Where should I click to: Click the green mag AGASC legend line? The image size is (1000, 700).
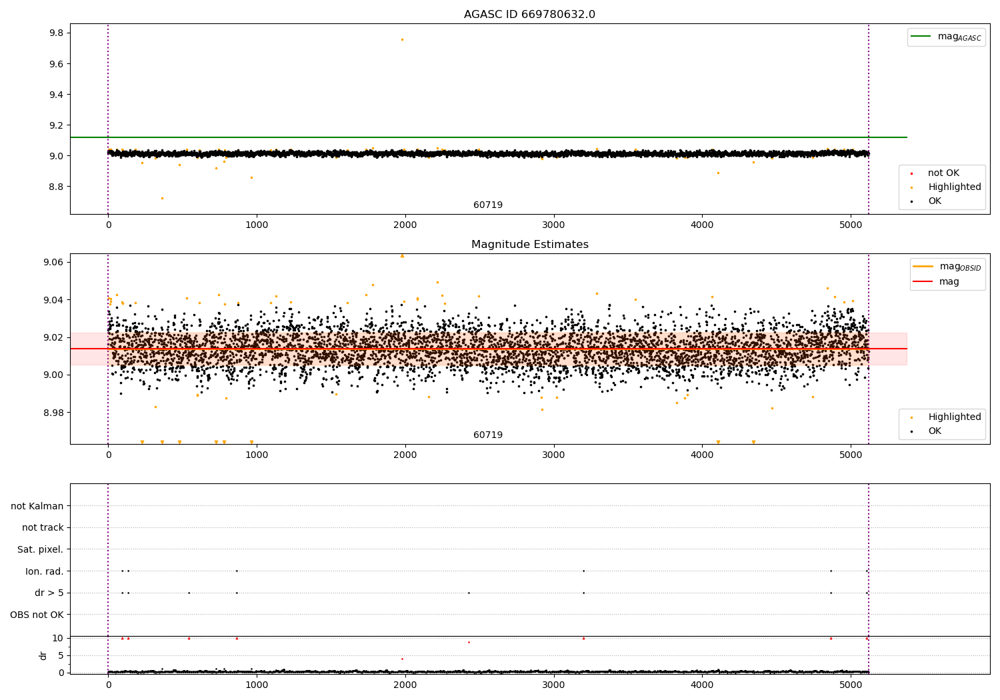coord(921,37)
